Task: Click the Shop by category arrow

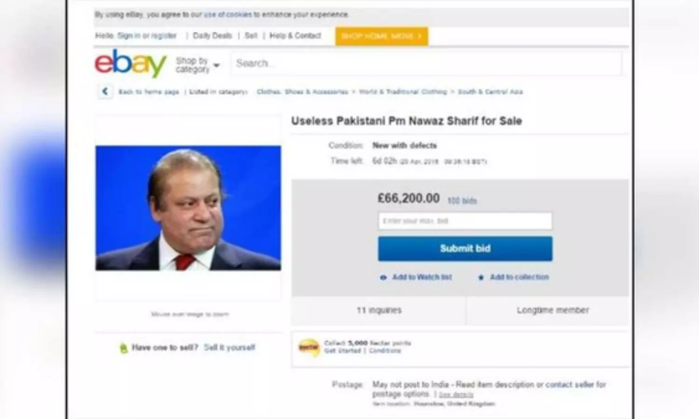Action: click(216, 66)
